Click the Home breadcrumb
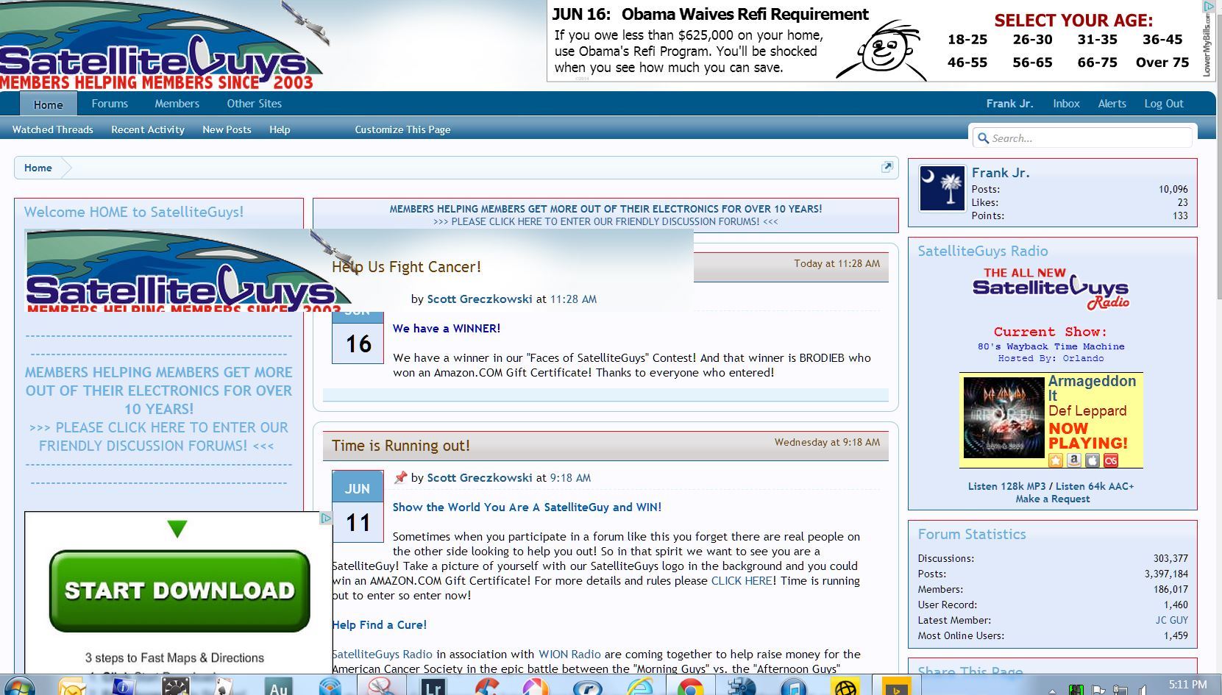The width and height of the screenshot is (1222, 695). tap(38, 168)
